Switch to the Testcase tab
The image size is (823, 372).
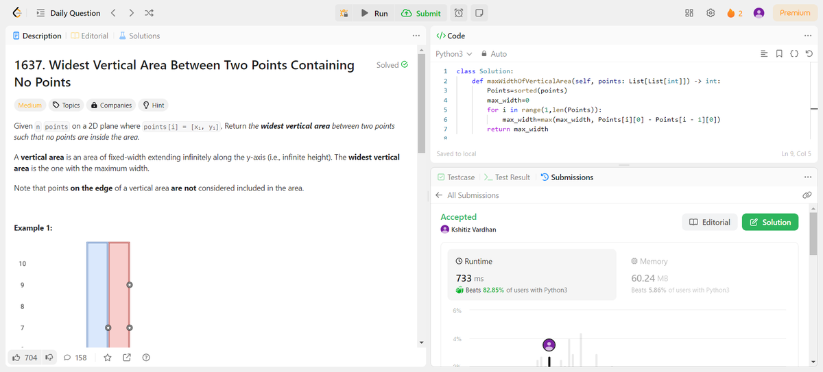coord(456,177)
